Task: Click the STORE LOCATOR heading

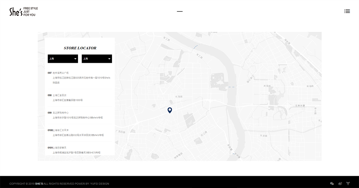Action: (80, 48)
